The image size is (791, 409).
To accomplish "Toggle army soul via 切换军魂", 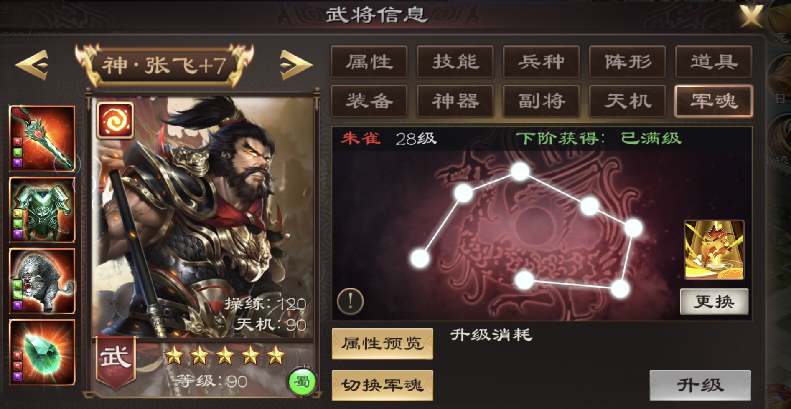I will coord(382,385).
